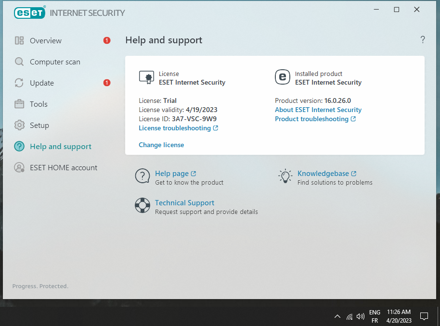Image resolution: width=440 pixels, height=326 pixels.
Task: Show hidden icons in system tray
Action: [x=337, y=316]
